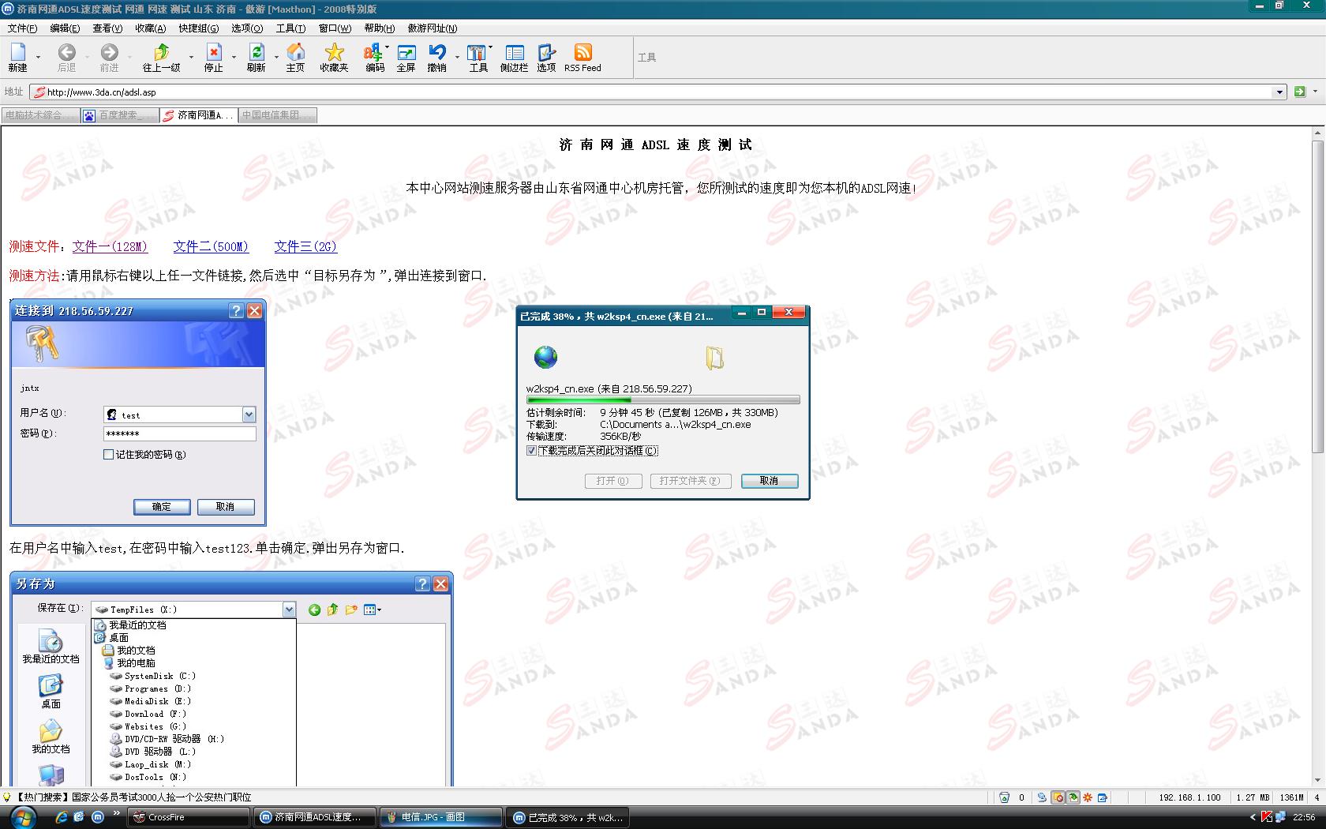Expand the New (新建) button dropdown arrow
The width and height of the screenshot is (1326, 829).
tap(38, 57)
